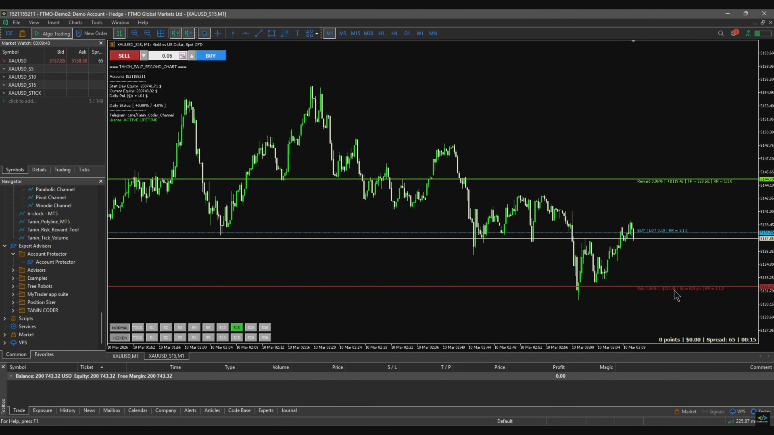Switch to M5 timeframe
Image resolution: width=774 pixels, height=435 pixels.
342,33
